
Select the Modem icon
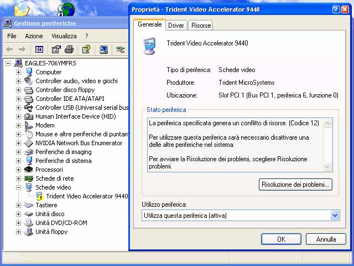[x=29, y=125]
